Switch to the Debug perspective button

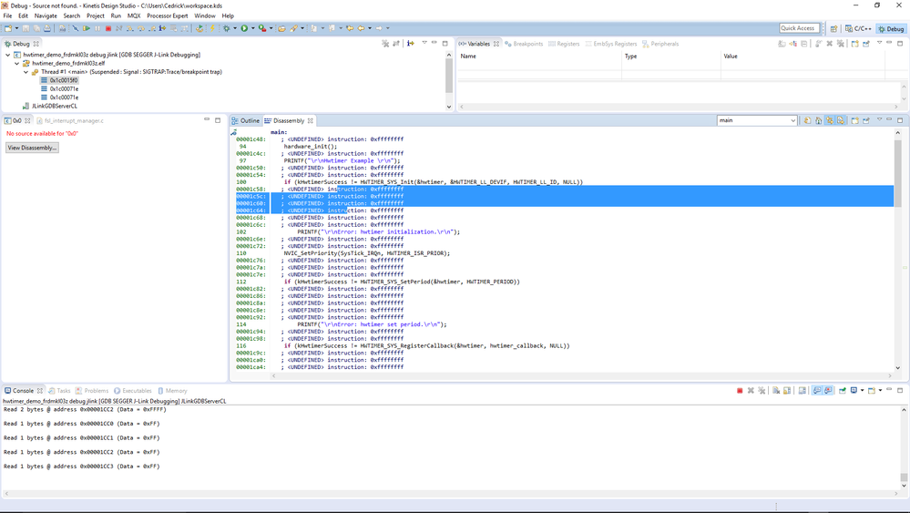pyautogui.click(x=892, y=28)
